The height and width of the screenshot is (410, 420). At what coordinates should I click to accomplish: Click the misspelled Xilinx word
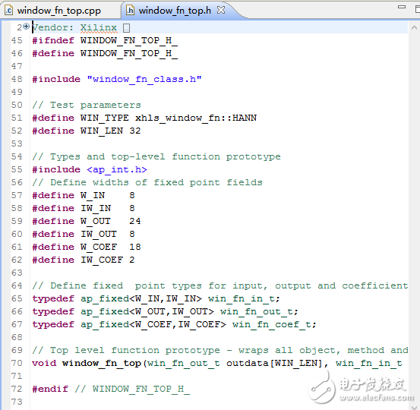98,27
